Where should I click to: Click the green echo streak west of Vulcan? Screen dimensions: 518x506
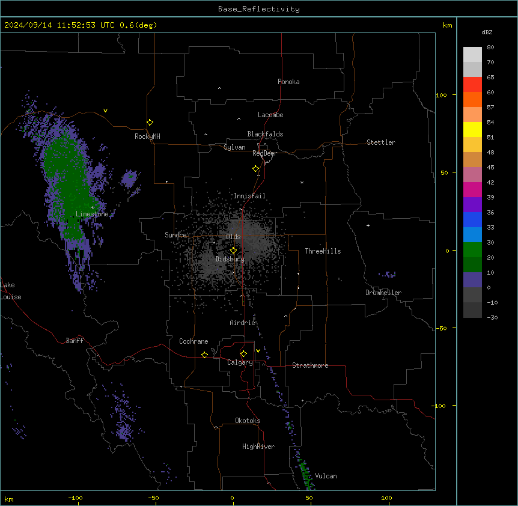(306, 474)
